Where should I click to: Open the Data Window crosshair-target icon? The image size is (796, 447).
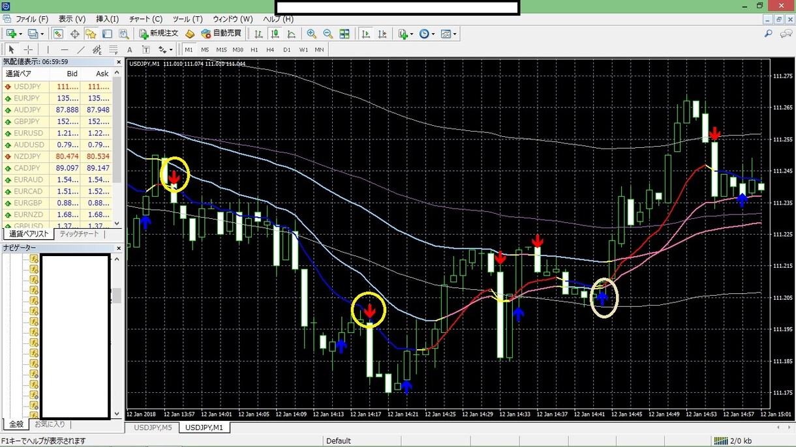tap(74, 34)
